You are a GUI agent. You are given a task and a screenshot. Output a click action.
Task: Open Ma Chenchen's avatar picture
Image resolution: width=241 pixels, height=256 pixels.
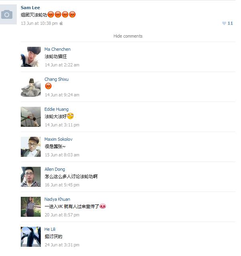(x=31, y=57)
